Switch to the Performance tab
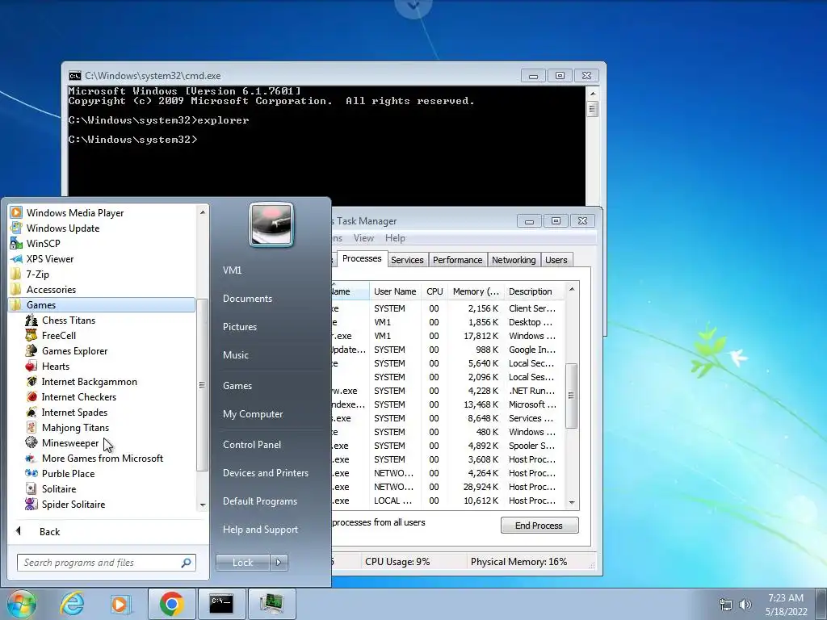This screenshot has width=827, height=620. pyautogui.click(x=458, y=260)
